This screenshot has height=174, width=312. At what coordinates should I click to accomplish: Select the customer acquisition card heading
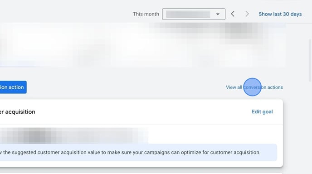click(x=18, y=112)
